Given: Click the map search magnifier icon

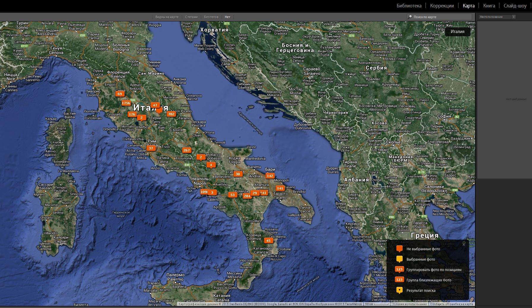Looking at the screenshot, I should [x=410, y=17].
